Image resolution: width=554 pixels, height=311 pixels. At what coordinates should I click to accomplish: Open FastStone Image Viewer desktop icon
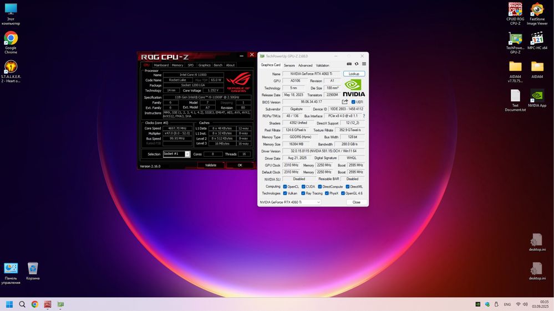537,14
